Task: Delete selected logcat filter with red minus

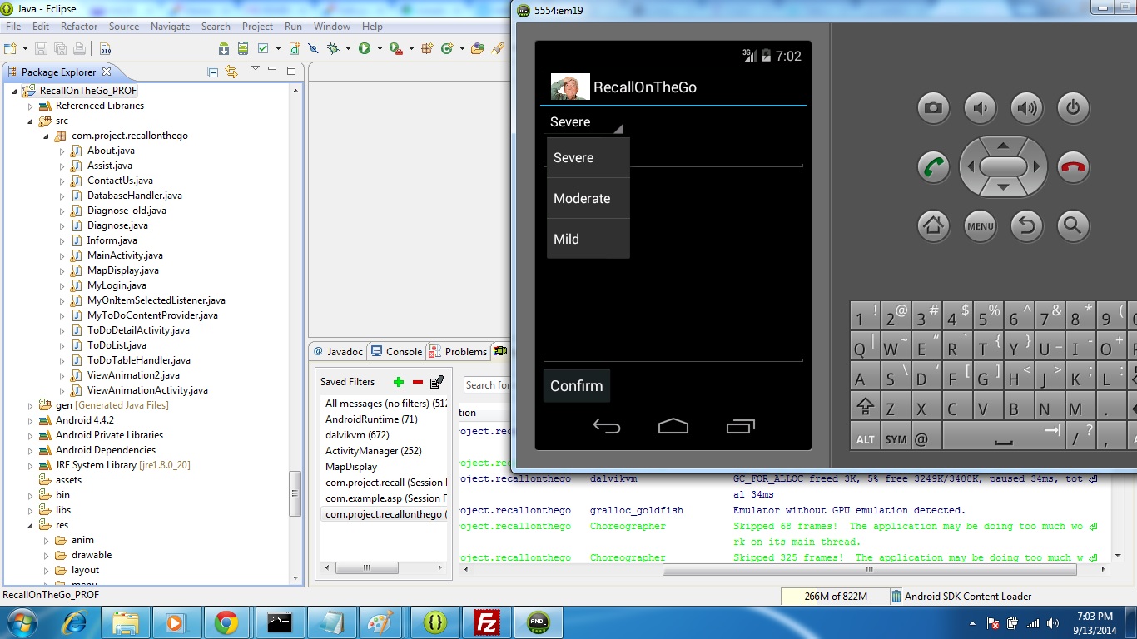Action: pyautogui.click(x=418, y=382)
